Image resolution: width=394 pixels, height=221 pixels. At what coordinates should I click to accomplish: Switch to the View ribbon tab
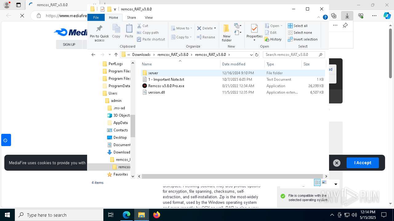pos(149,17)
